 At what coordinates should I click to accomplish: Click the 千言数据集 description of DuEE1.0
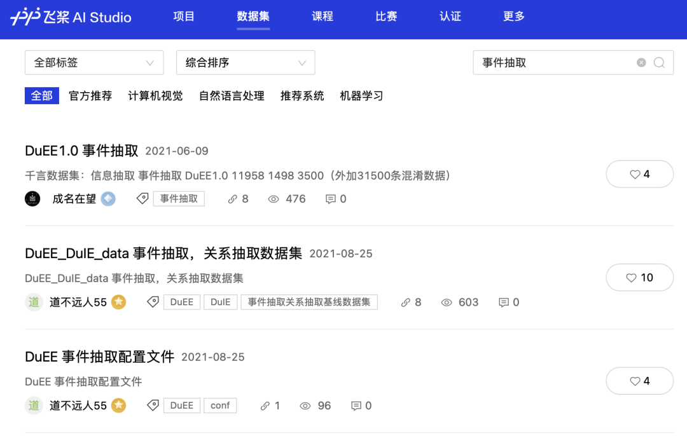[238, 175]
